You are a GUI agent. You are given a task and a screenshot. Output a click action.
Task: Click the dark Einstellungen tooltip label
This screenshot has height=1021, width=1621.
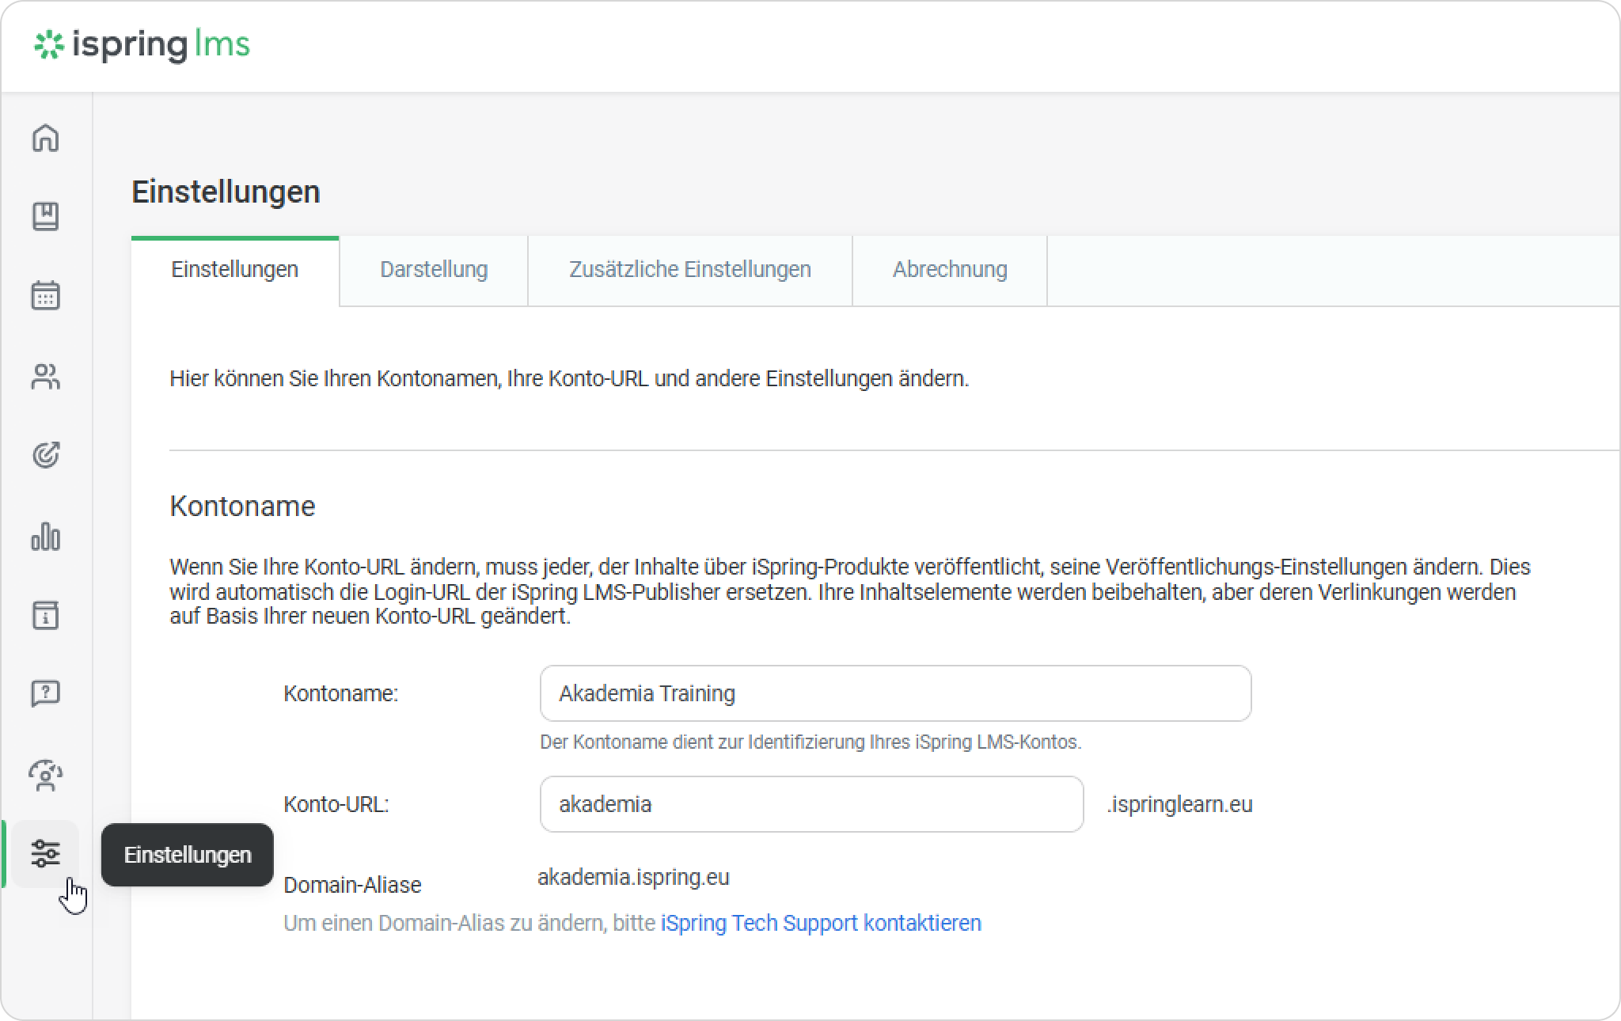188,855
